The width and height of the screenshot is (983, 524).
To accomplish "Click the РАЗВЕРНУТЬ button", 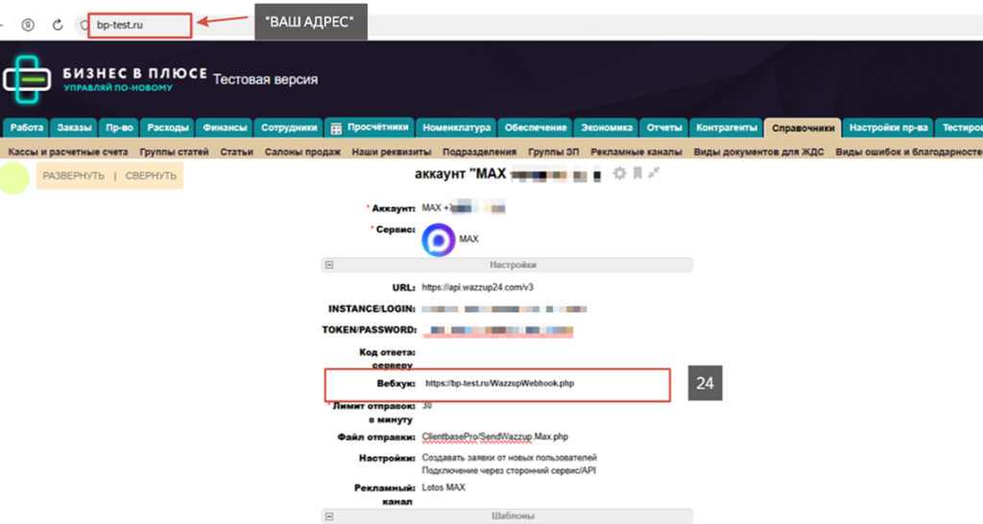I will click(73, 176).
